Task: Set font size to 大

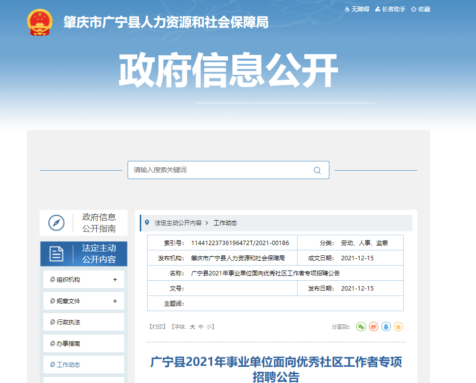Action: (x=192, y=327)
